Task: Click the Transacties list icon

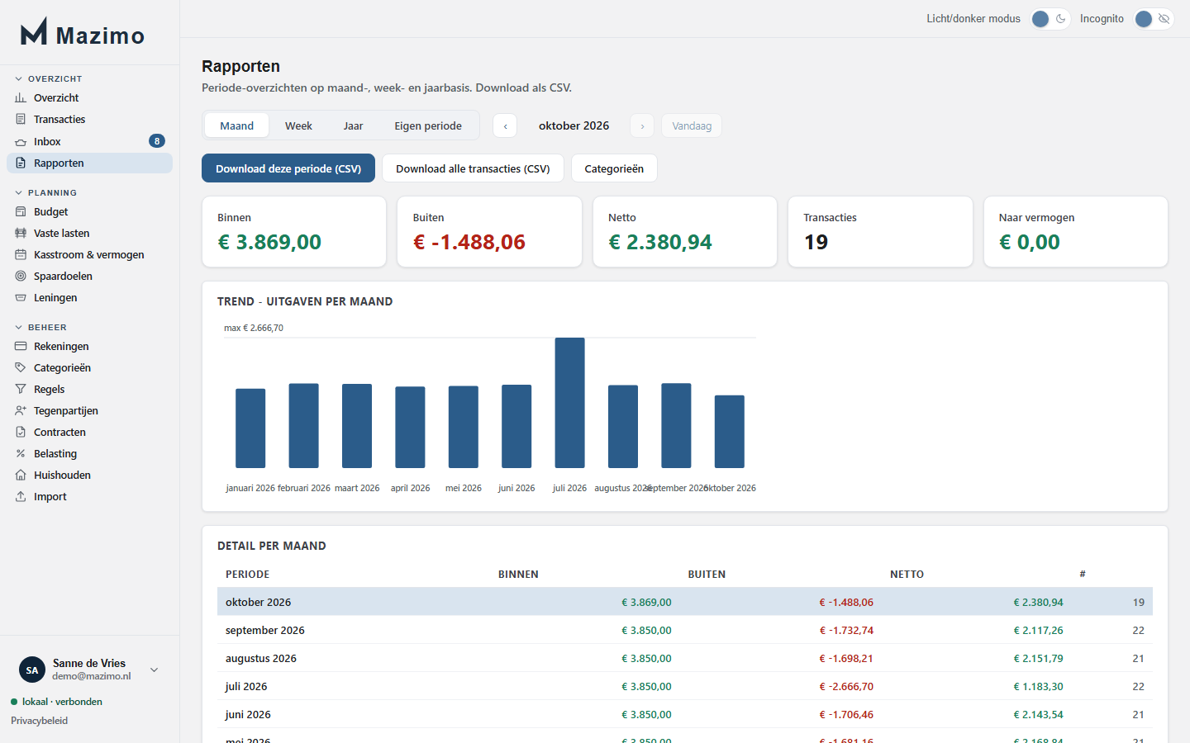Action: pos(21,120)
